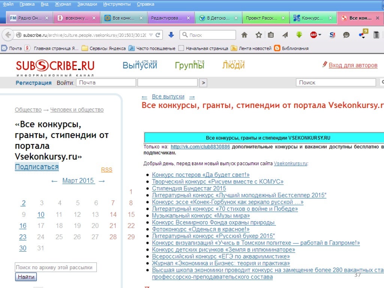
Task: Close the Проект Расск... tab
Action: (x=283, y=18)
